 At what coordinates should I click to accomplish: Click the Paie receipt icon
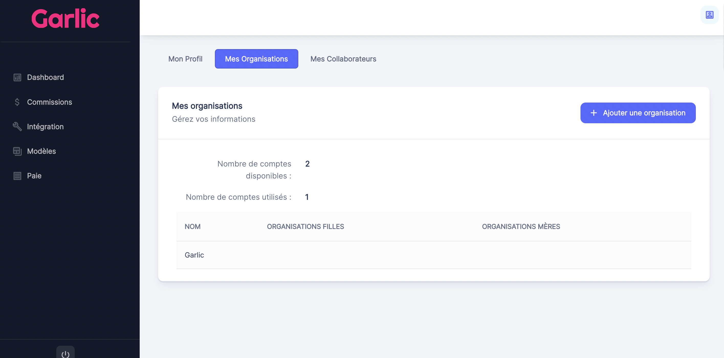(17, 176)
